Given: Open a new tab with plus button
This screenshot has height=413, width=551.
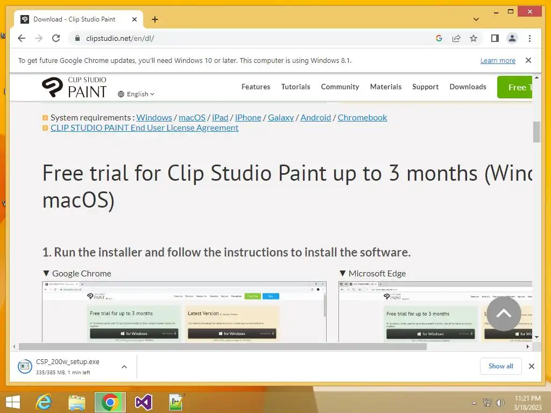Looking at the screenshot, I should [x=154, y=19].
